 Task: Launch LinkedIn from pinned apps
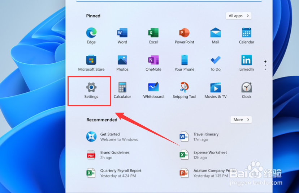[247, 63]
